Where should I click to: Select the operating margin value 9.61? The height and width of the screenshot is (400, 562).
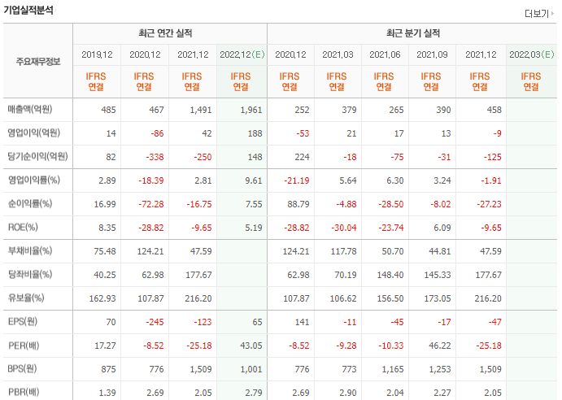click(254, 180)
